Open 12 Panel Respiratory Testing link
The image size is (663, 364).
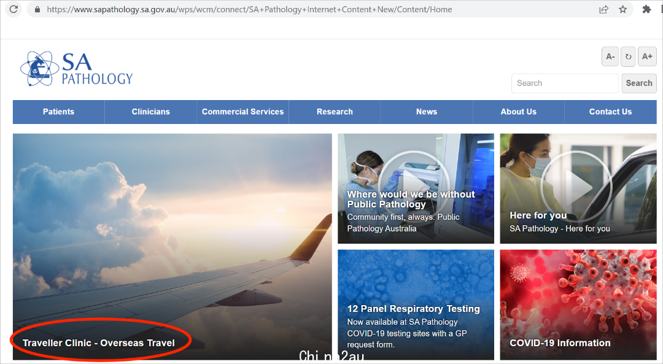coord(414,309)
